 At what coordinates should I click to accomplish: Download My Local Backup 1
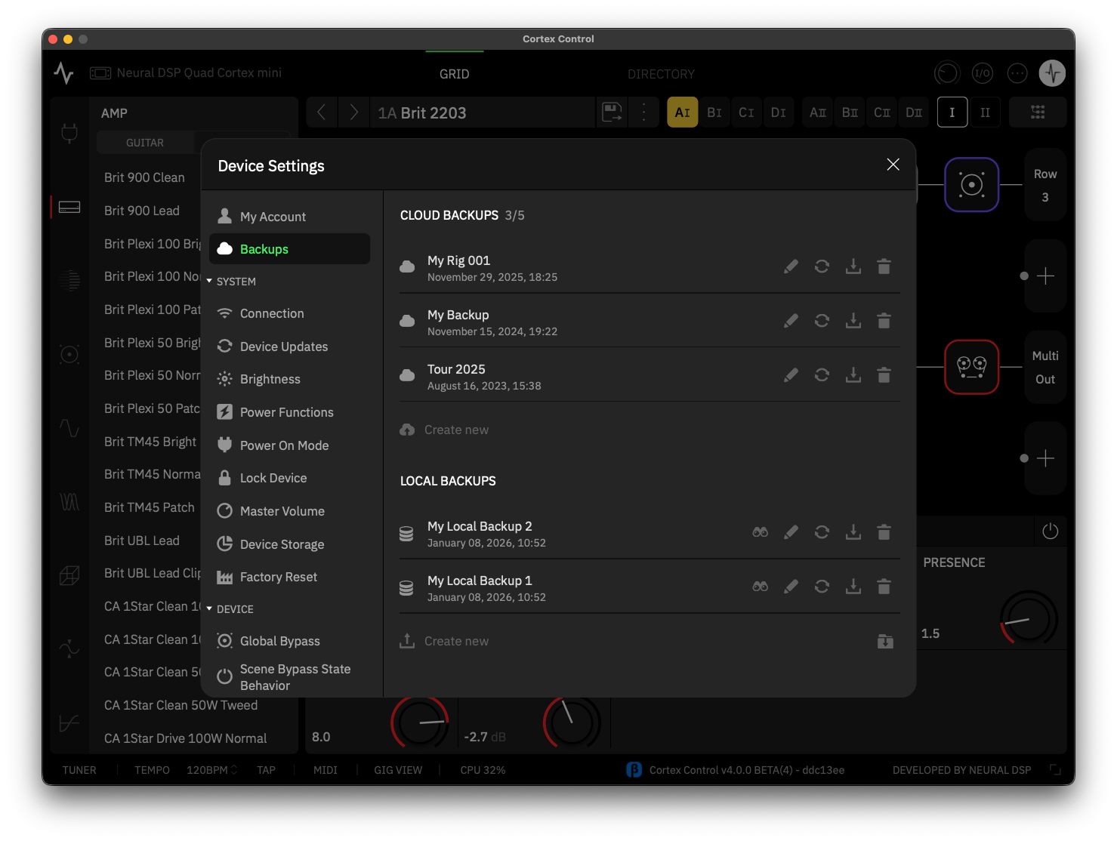tap(853, 587)
